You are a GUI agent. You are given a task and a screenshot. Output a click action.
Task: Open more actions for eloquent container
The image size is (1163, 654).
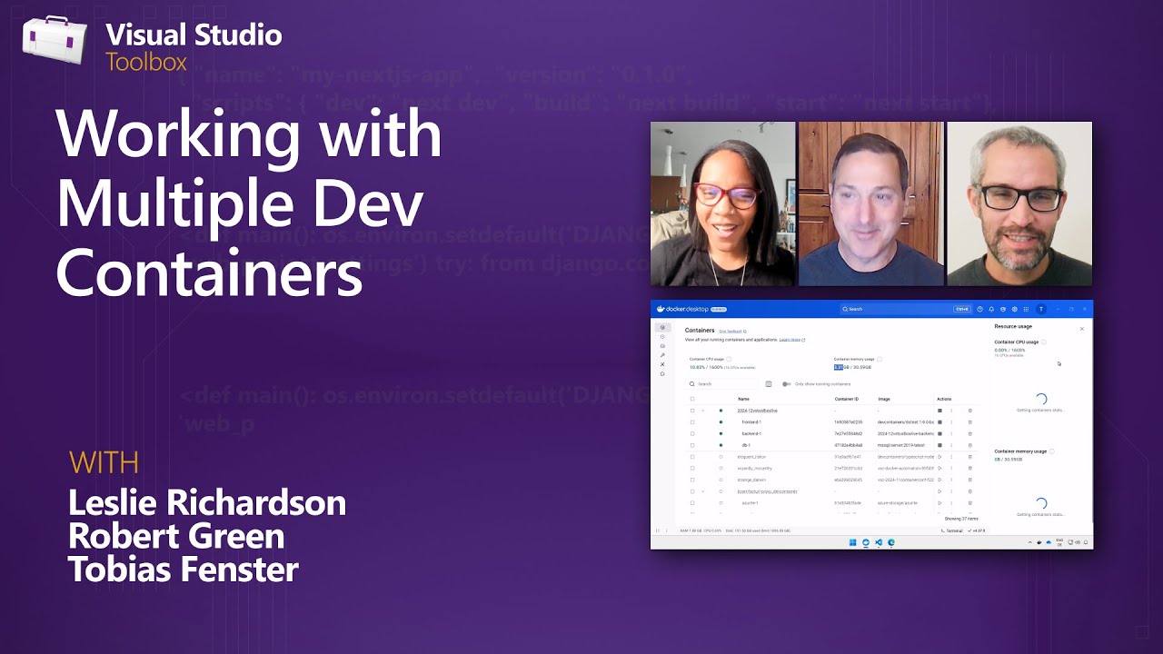tap(951, 457)
